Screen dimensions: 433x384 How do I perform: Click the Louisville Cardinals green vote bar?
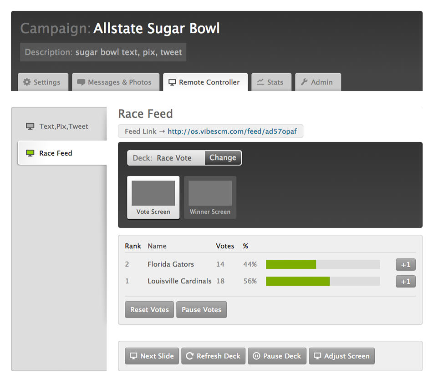297,282
